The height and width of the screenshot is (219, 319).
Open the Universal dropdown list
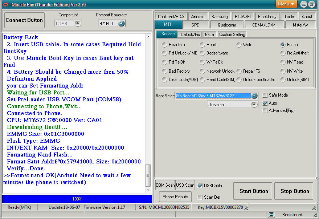click(x=254, y=104)
